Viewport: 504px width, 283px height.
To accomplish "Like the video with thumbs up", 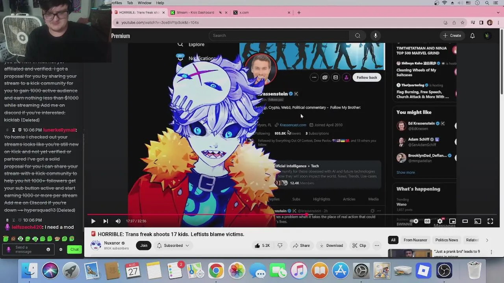I will (262, 246).
